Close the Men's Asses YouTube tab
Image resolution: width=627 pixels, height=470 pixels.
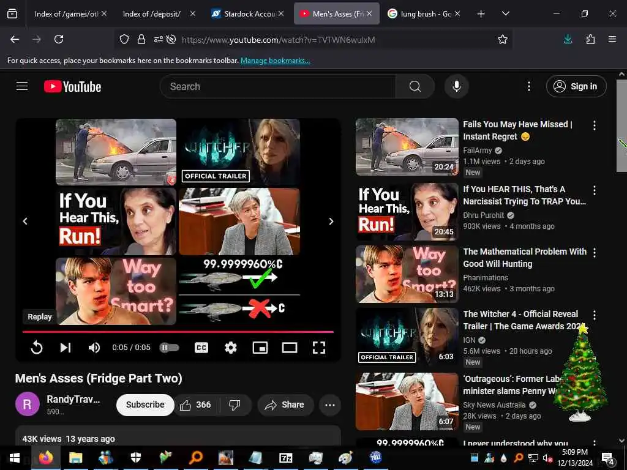click(x=369, y=13)
